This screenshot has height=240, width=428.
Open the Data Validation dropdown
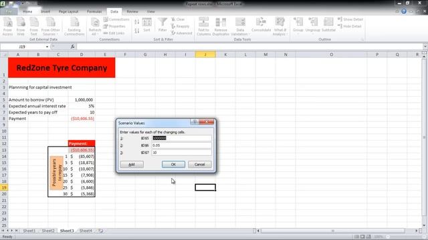pos(240,26)
